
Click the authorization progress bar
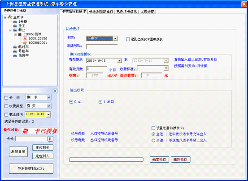pyautogui.click(x=106, y=160)
